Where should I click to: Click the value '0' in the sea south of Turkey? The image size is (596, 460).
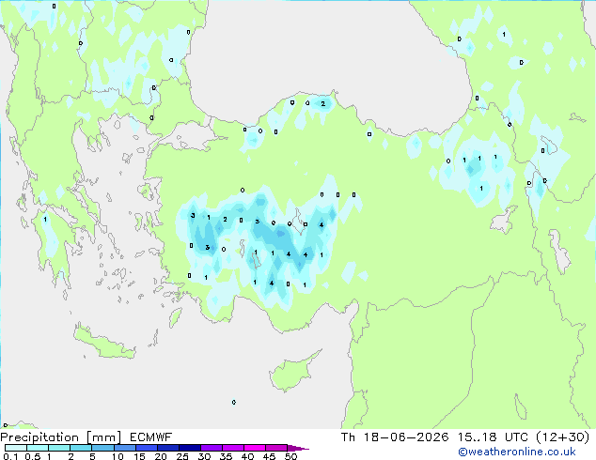pos(234,402)
